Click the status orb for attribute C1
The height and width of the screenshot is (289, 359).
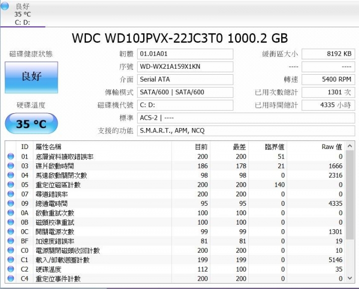pyautogui.click(x=10, y=260)
